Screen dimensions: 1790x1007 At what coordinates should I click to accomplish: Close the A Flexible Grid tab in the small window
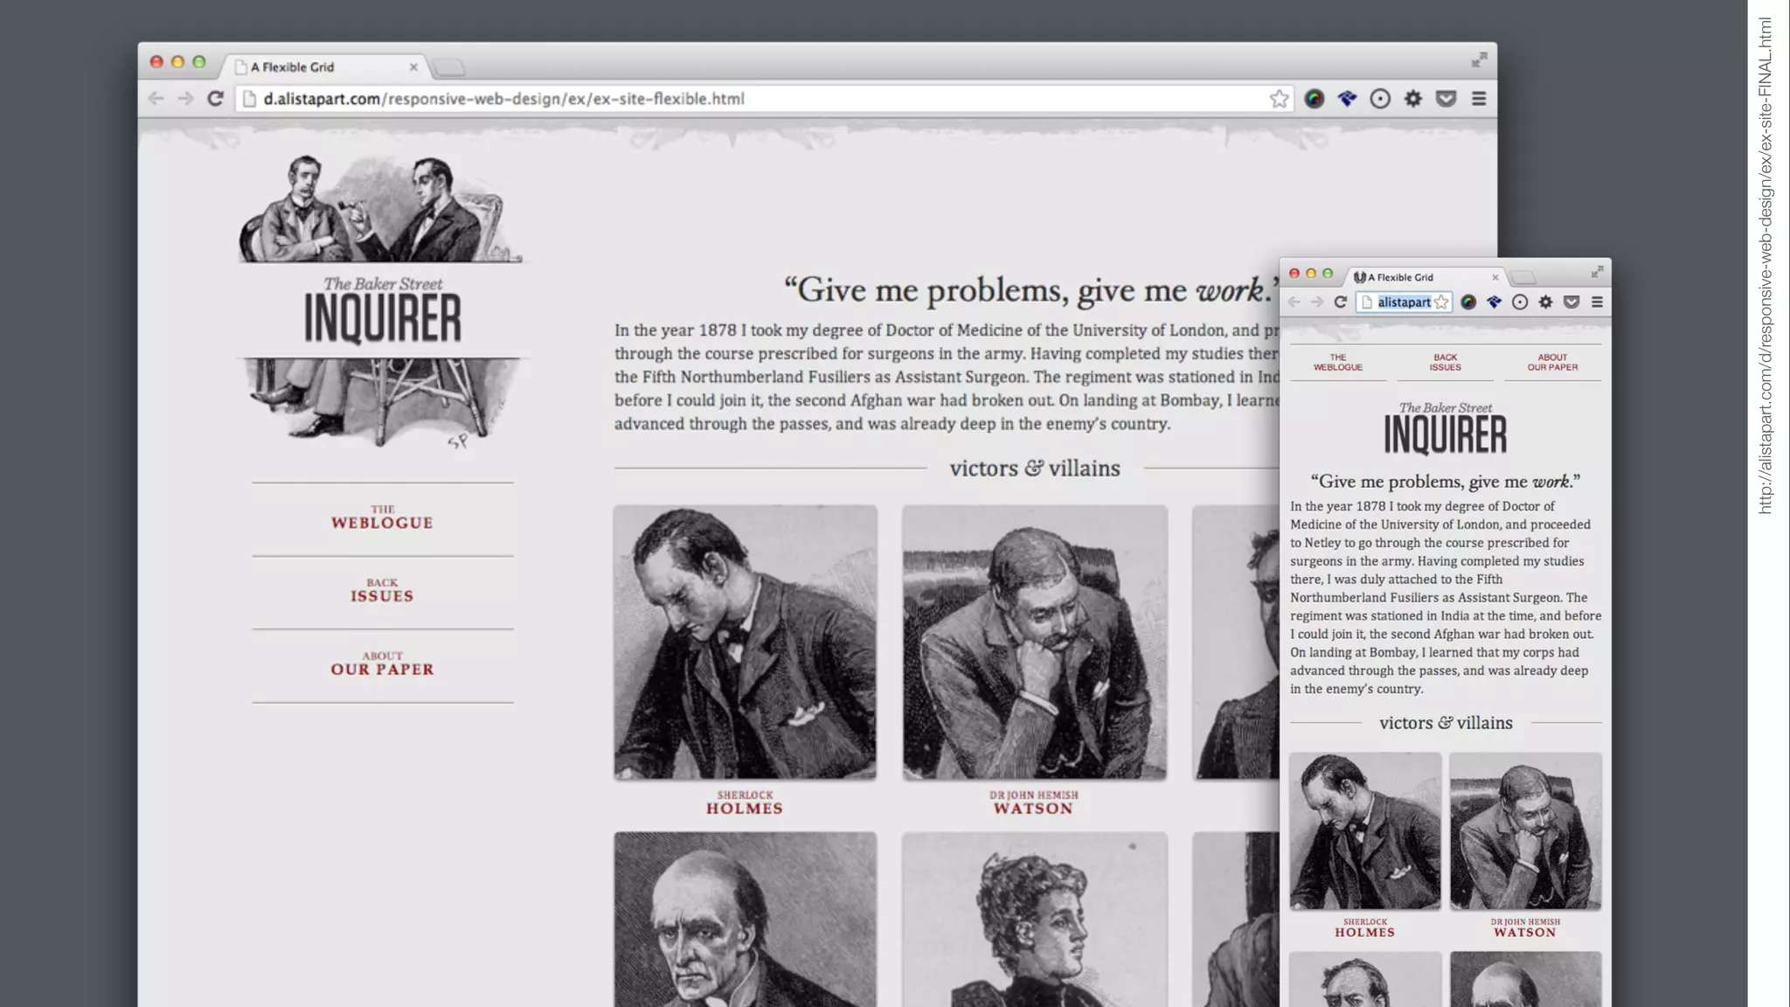point(1495,277)
